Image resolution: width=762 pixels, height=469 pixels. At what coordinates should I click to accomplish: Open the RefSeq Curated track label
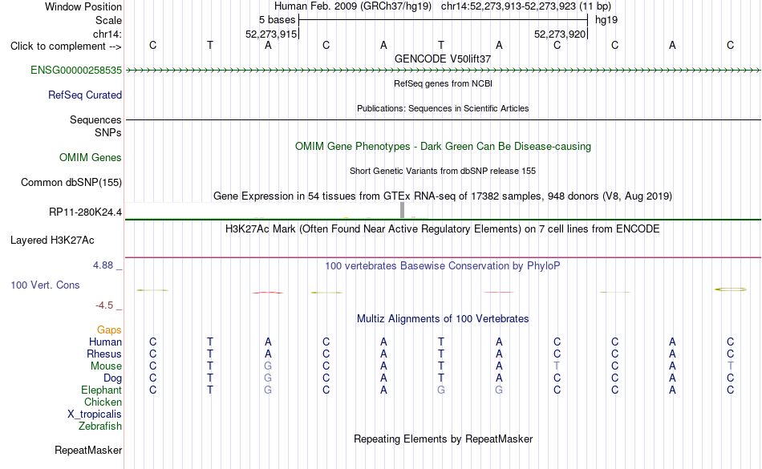(85, 95)
